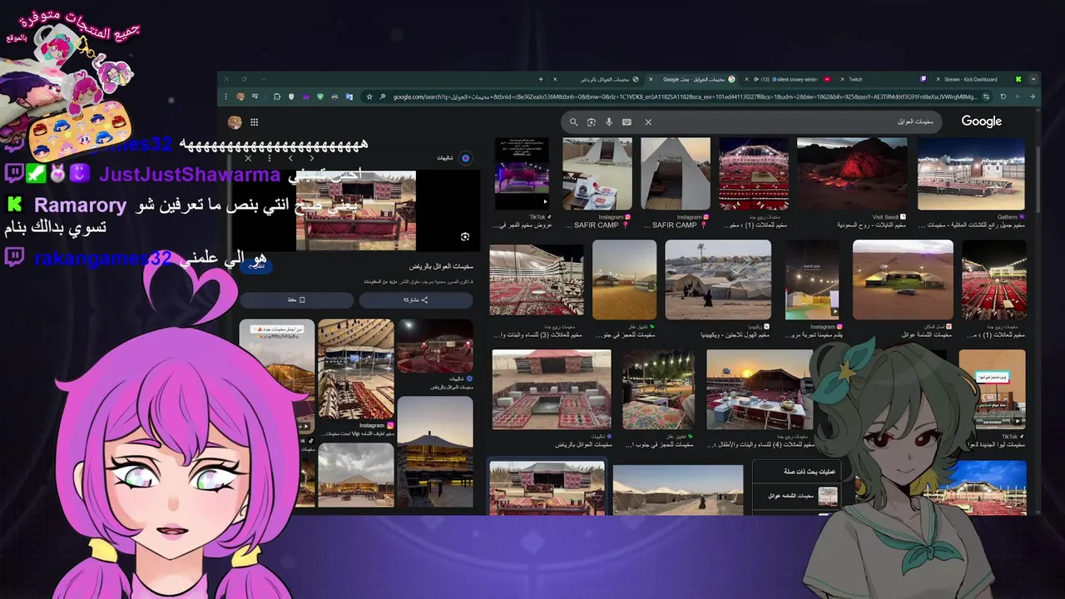1065x599 pixels.
Task: Start voice search with microphone icon
Action: coord(609,122)
